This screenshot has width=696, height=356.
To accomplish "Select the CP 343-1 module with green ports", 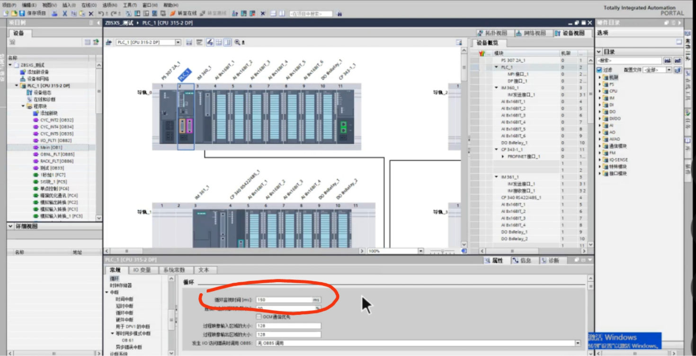I will pos(345,117).
